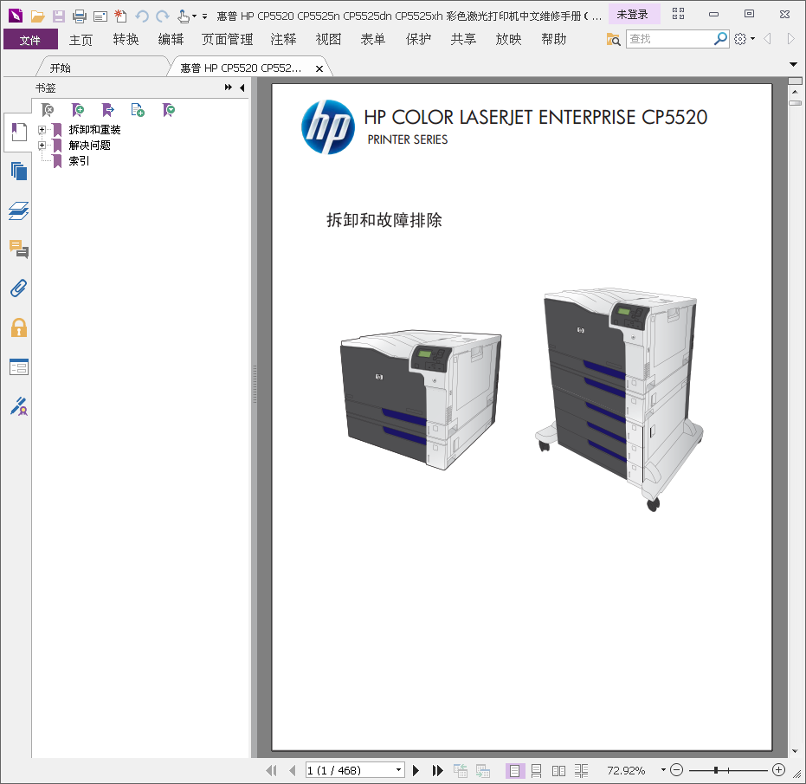Image resolution: width=806 pixels, height=784 pixels.
Task: Click the zoom in plus button
Action: 779,770
